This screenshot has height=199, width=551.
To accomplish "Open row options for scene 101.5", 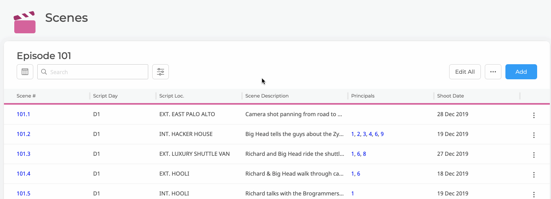I will [x=534, y=194].
